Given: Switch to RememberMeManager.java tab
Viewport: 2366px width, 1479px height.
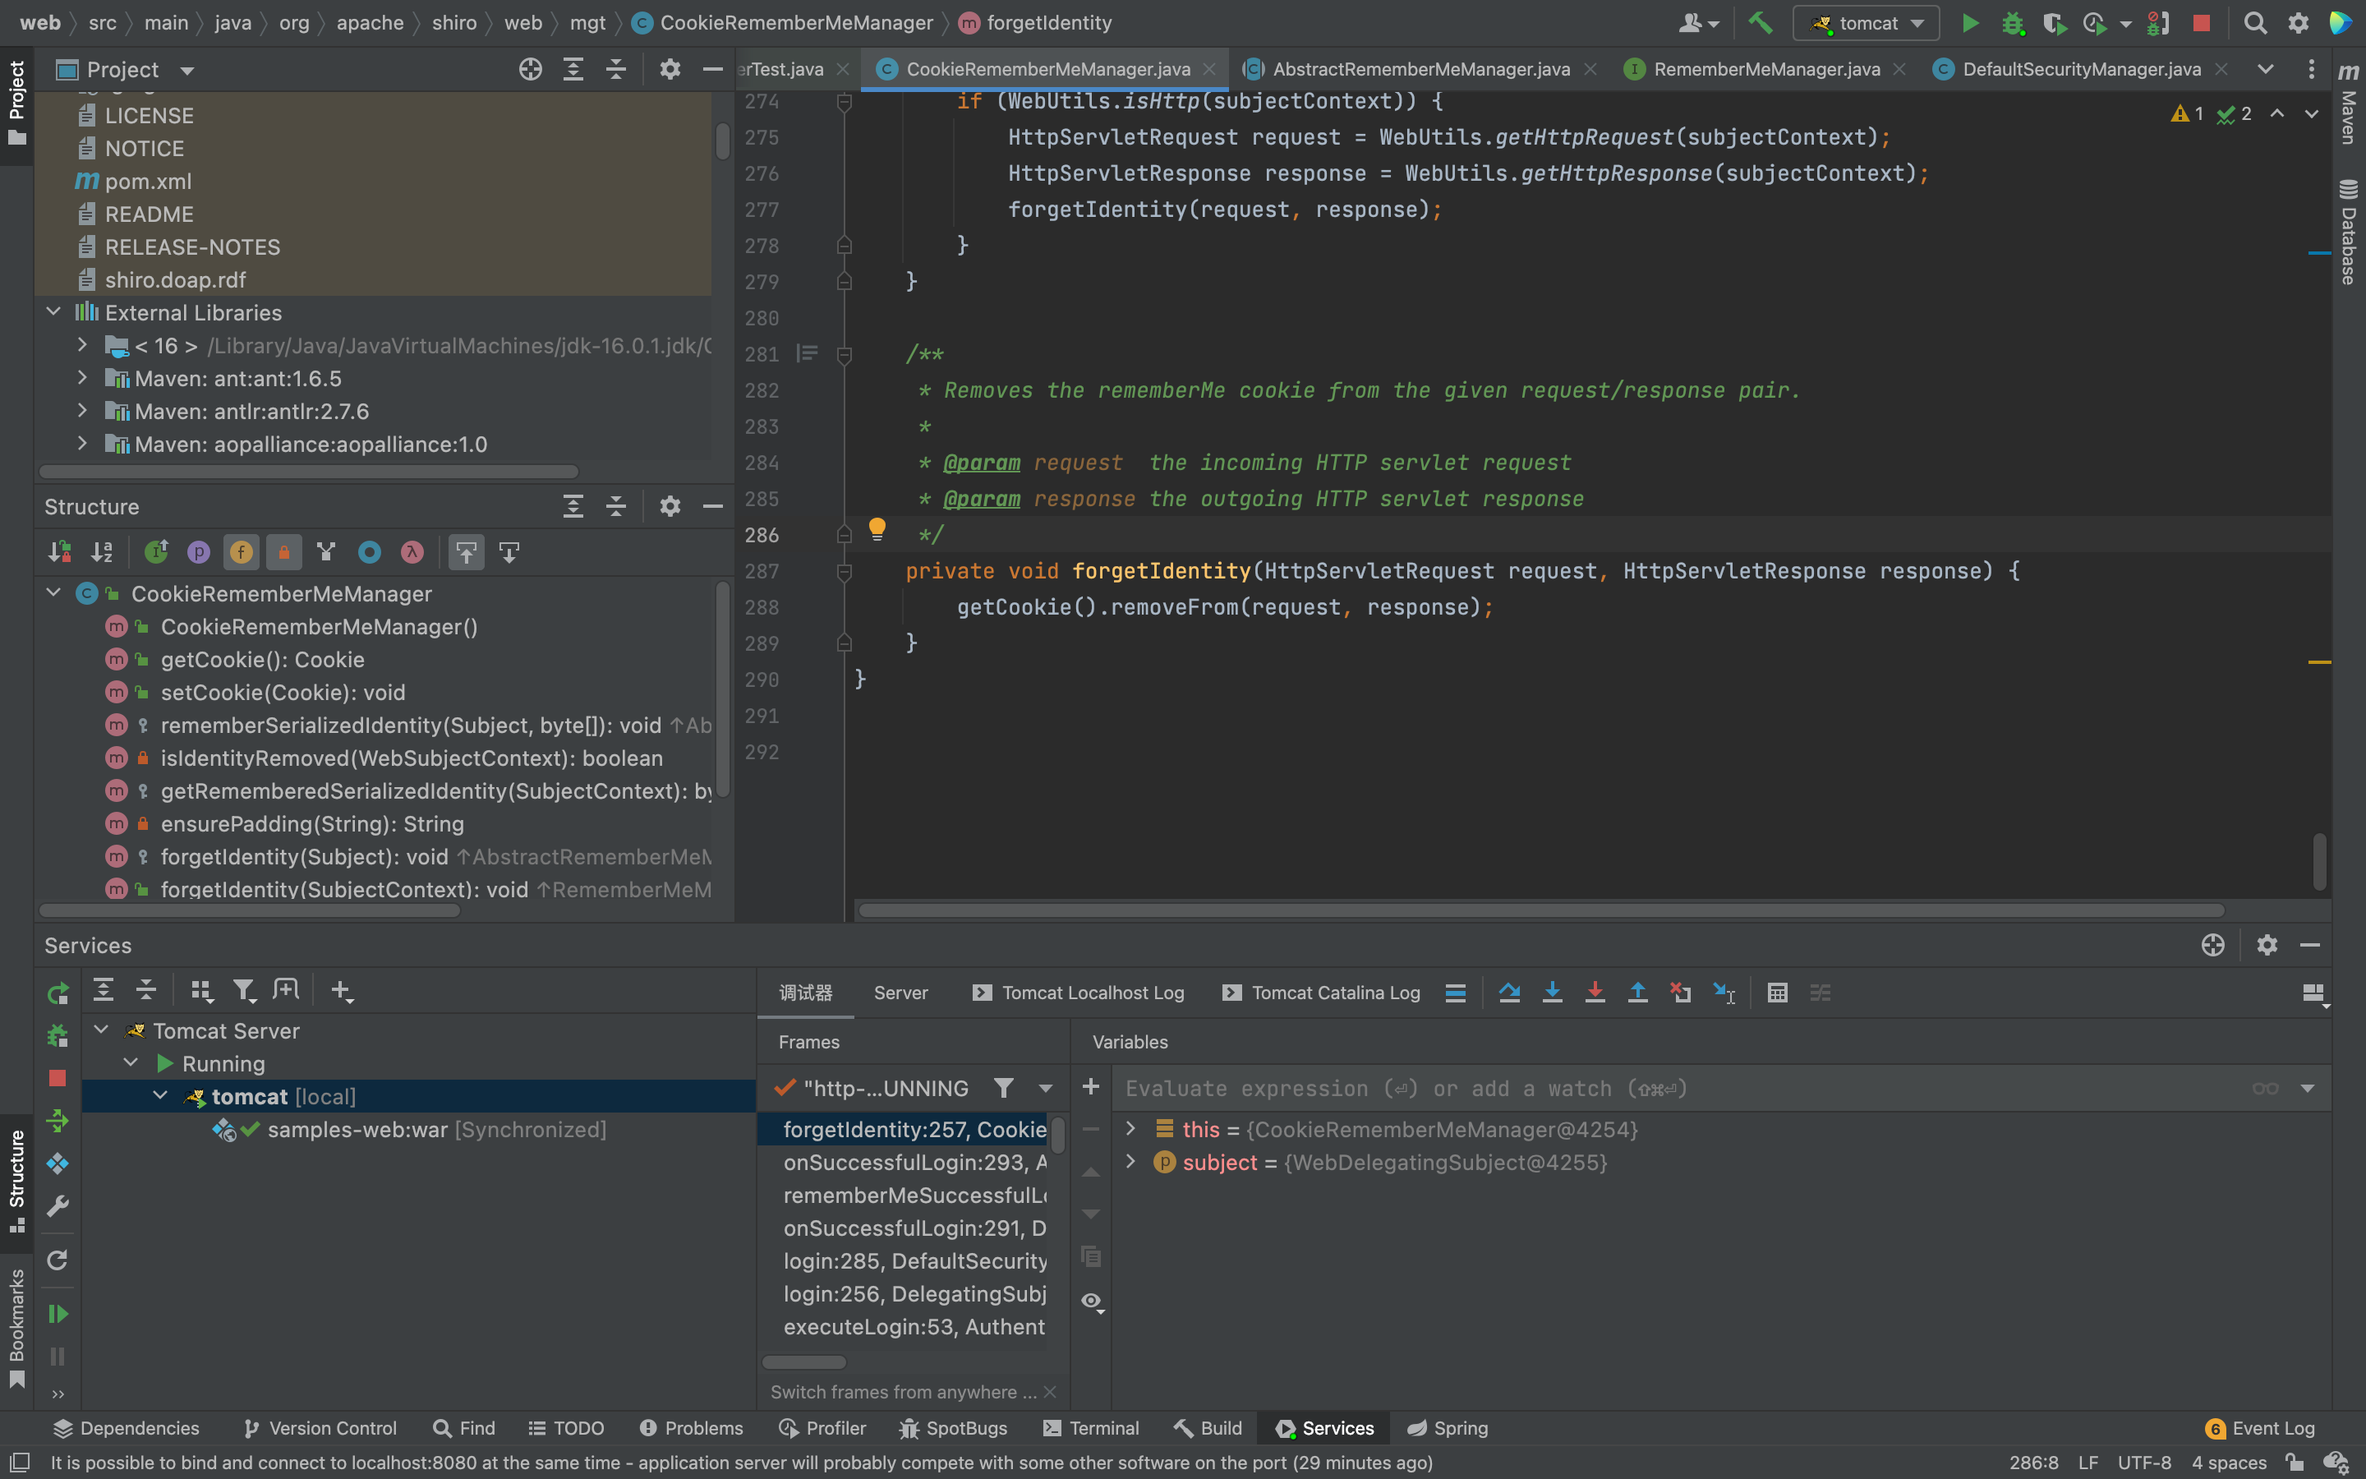Looking at the screenshot, I should (x=1765, y=68).
